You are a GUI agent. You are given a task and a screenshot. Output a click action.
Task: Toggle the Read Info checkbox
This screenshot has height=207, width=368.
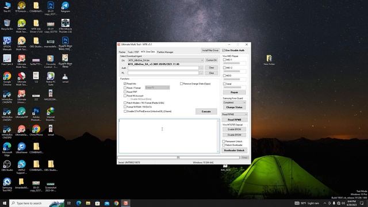pos(125,83)
